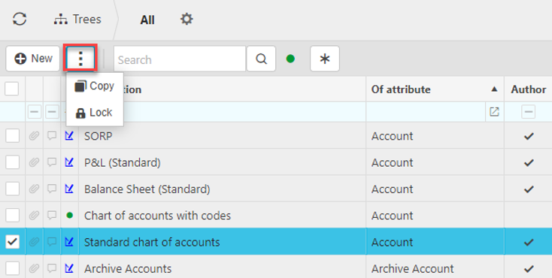The height and width of the screenshot is (278, 552).
Task: Click the Author column header
Action: pos(529,89)
